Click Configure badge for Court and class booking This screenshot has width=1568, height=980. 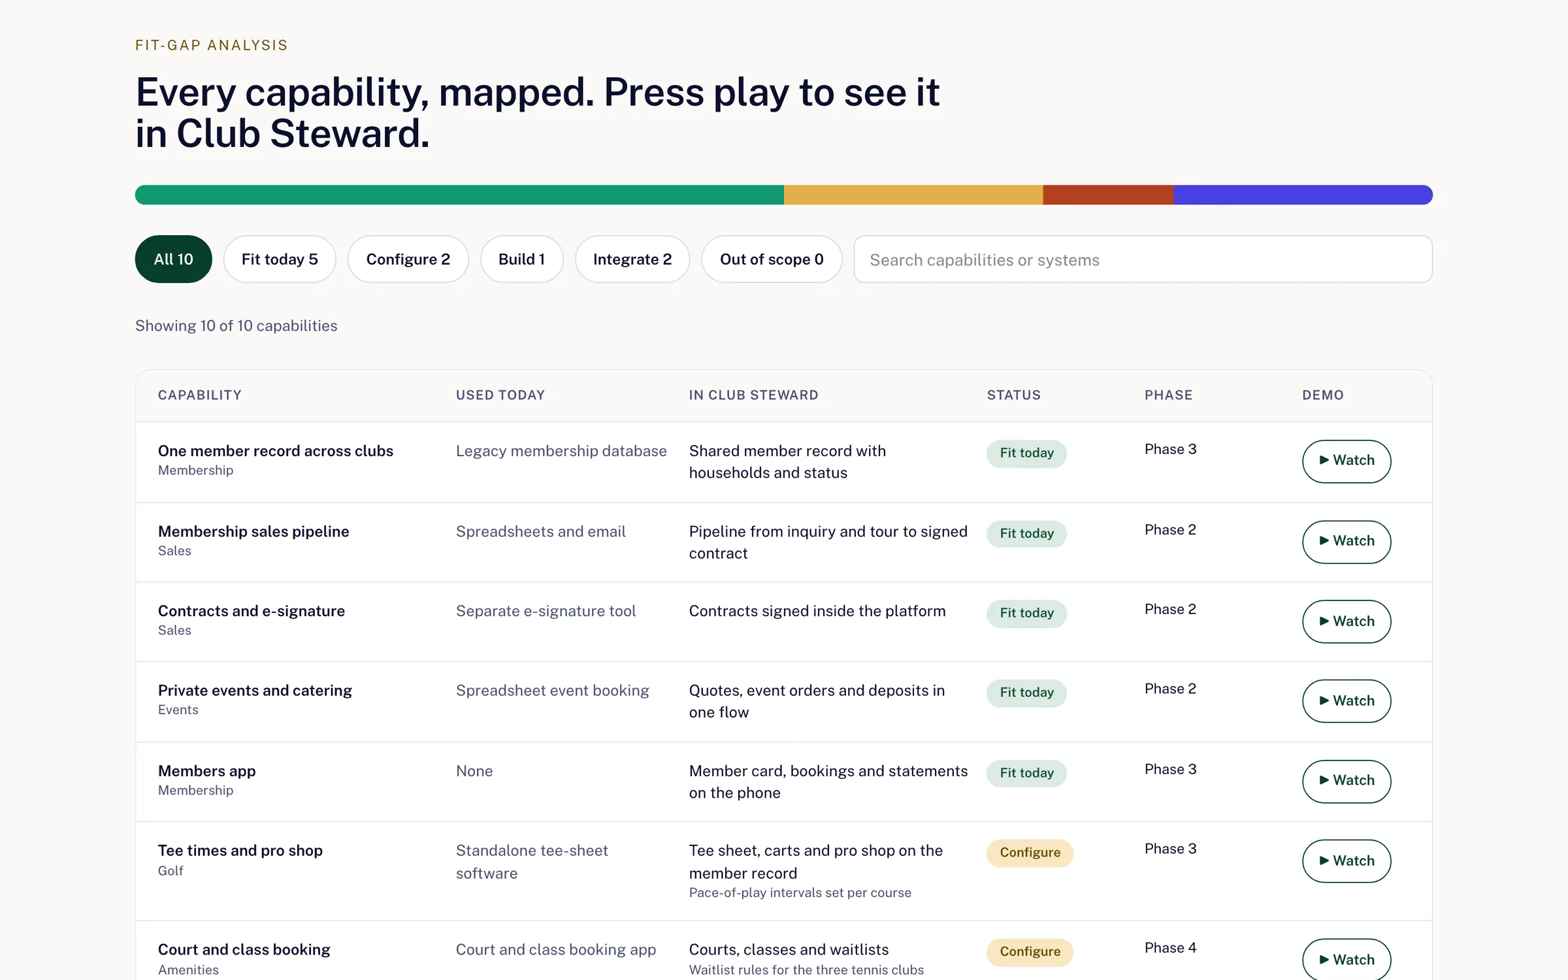click(1030, 952)
